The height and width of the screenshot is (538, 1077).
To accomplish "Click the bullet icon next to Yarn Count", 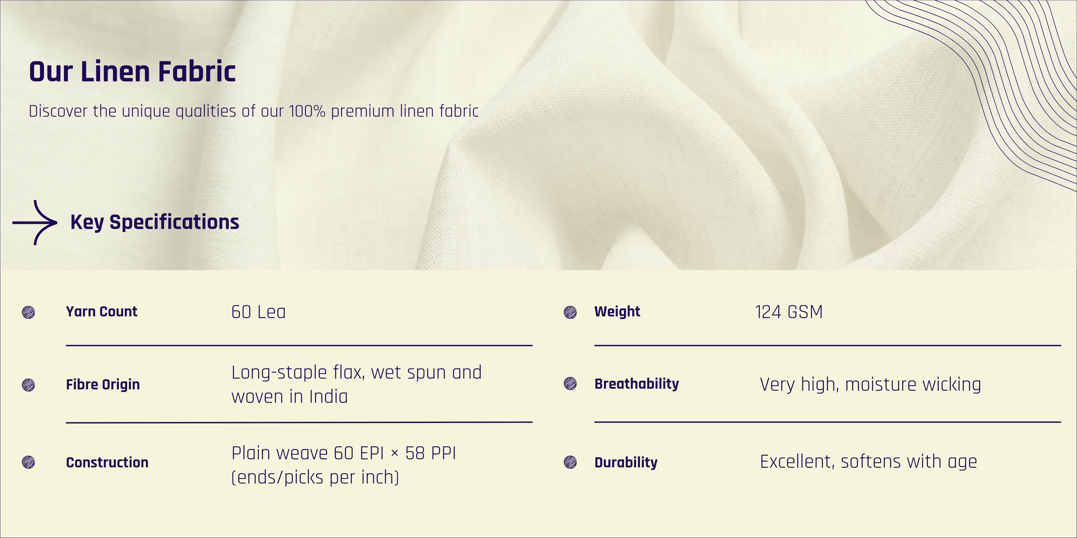I will 28,312.
